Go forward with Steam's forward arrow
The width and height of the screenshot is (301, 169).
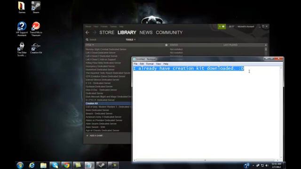click(95, 32)
